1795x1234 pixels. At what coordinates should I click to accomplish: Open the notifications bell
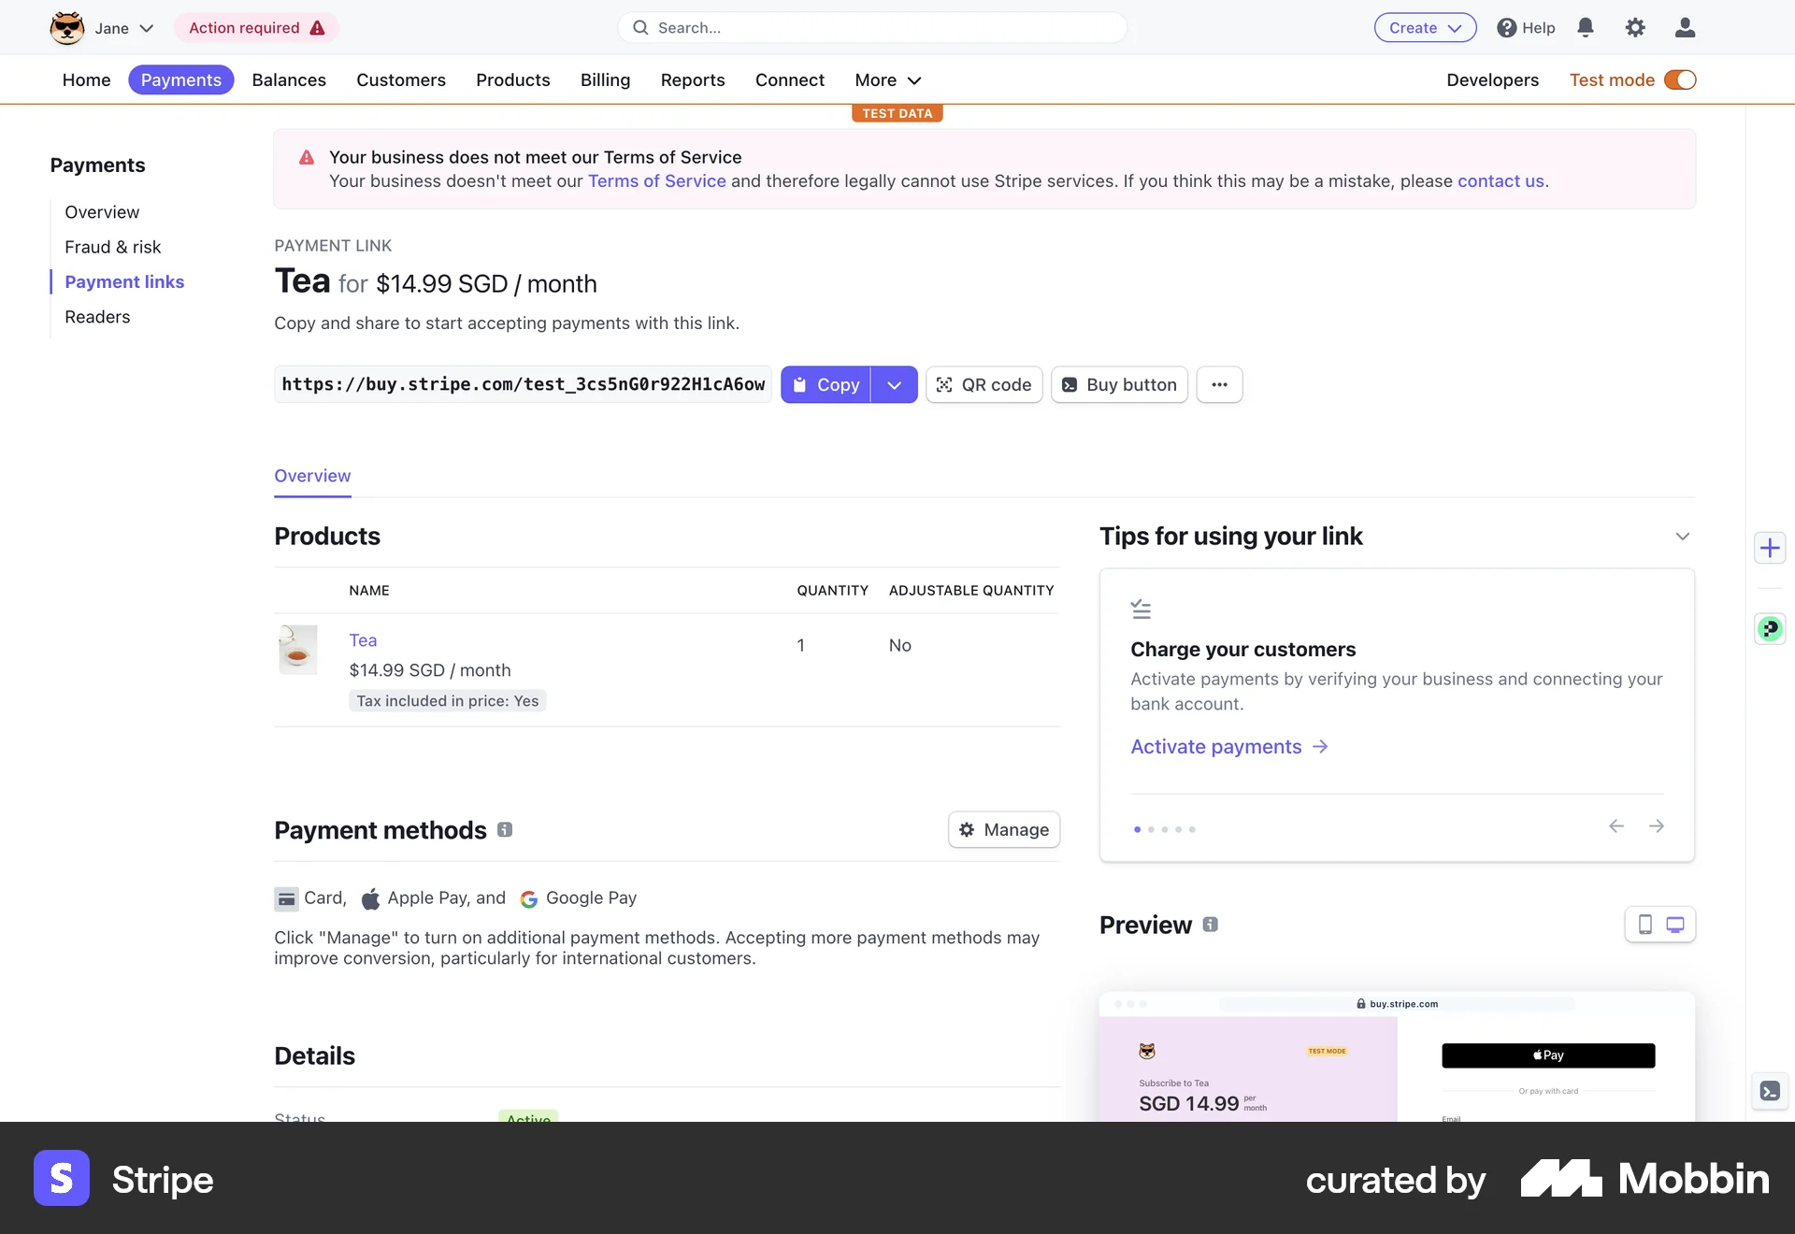coord(1586,27)
